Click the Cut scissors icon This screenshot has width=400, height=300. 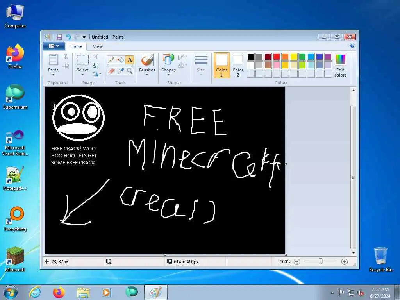tap(66, 56)
